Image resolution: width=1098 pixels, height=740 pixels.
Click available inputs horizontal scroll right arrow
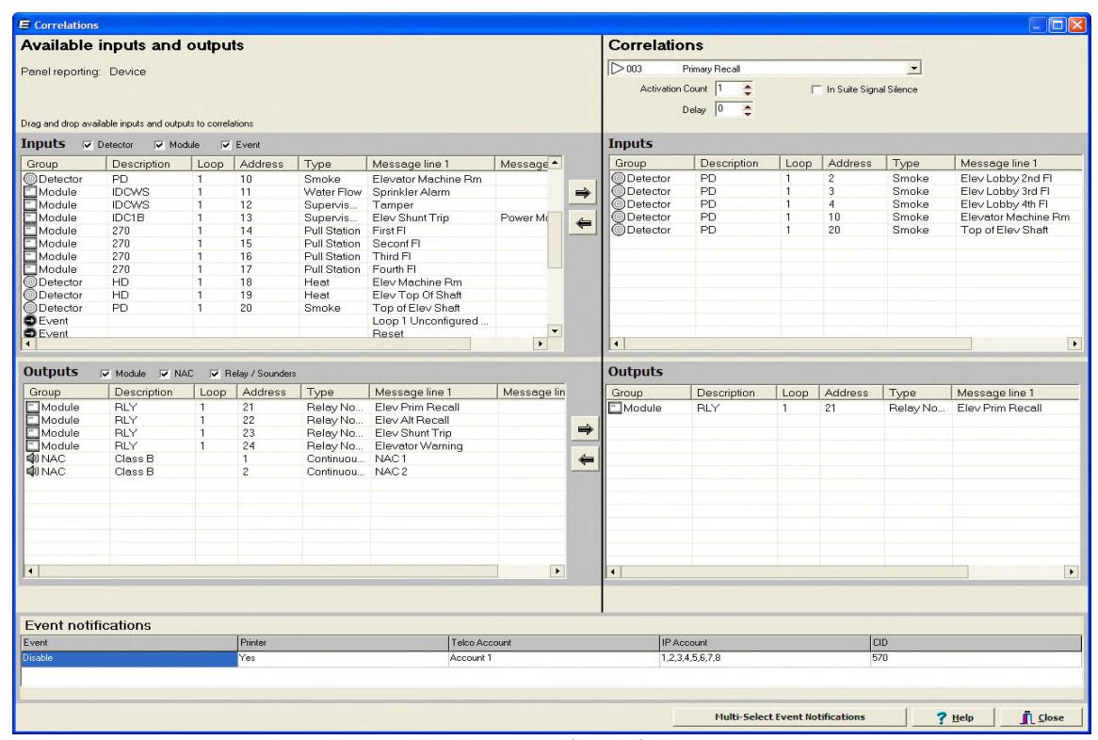540,344
